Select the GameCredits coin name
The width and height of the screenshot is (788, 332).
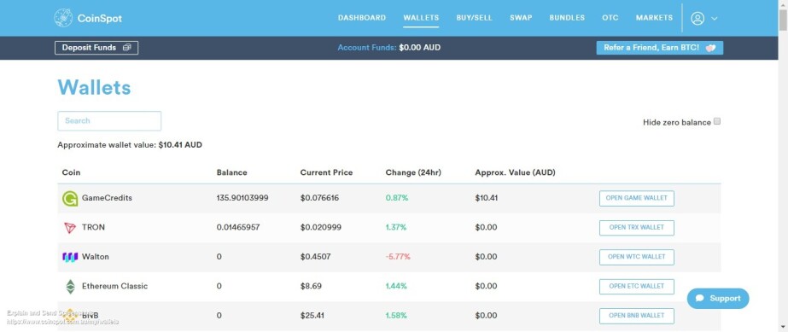[x=107, y=198]
